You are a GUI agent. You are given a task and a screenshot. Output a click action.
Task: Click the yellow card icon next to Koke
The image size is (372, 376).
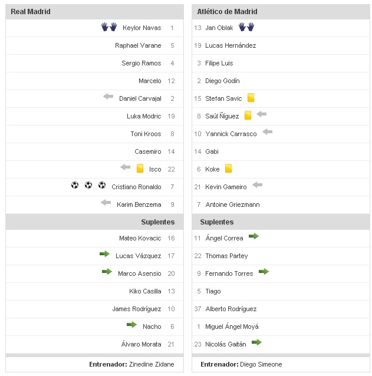point(228,169)
